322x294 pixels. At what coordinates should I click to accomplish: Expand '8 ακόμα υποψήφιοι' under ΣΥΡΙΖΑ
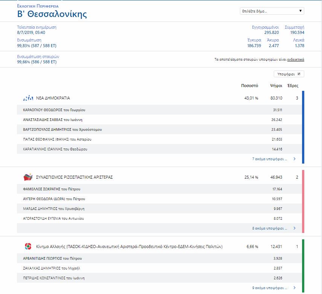click(x=269, y=228)
